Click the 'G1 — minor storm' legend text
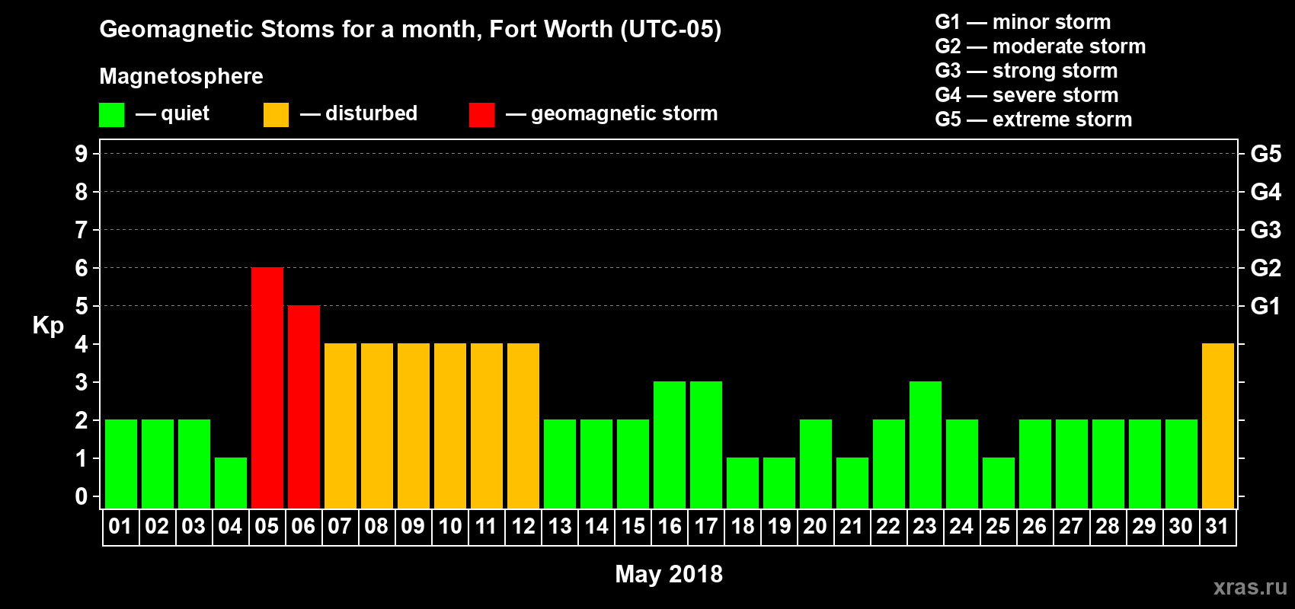 pos(1023,22)
